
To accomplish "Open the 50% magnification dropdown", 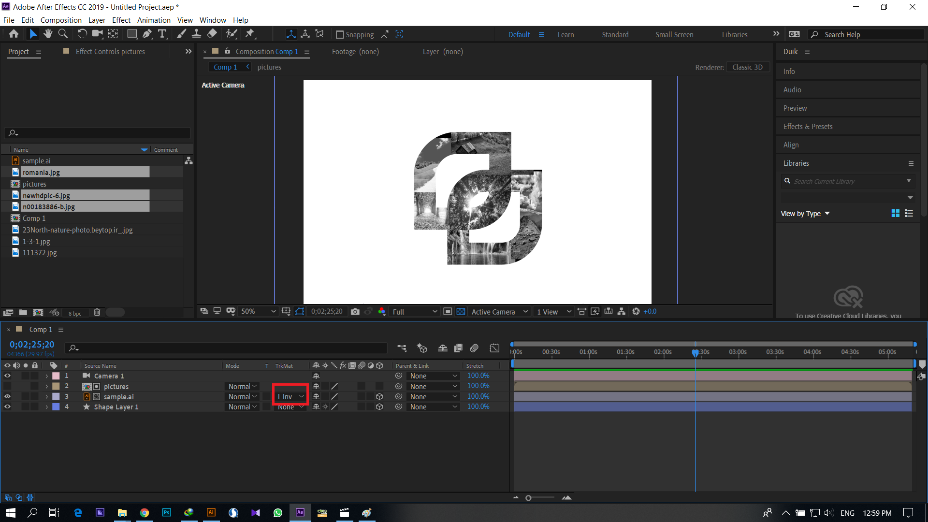I will pyautogui.click(x=258, y=312).
